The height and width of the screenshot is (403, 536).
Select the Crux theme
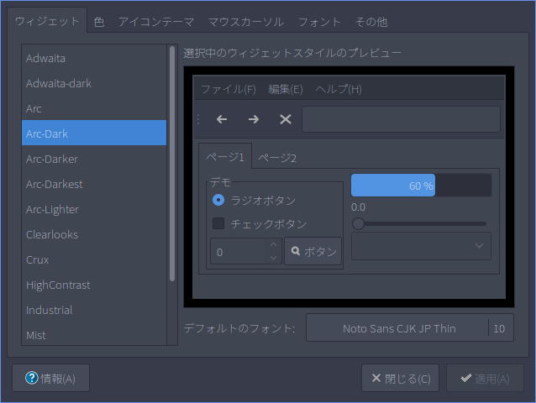(x=94, y=259)
